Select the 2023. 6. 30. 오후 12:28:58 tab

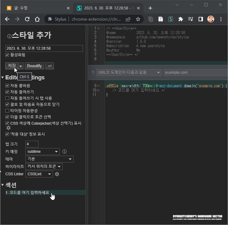tap(108, 8)
